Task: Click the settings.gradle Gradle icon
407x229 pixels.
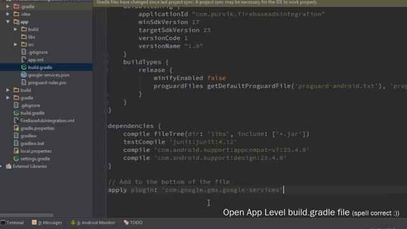Action: pyautogui.click(x=17, y=158)
